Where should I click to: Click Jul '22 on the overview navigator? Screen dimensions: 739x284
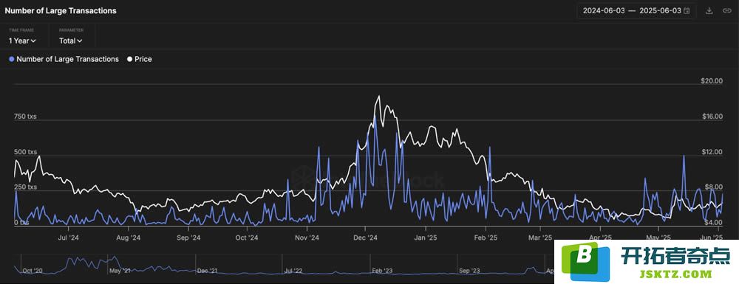coord(294,271)
